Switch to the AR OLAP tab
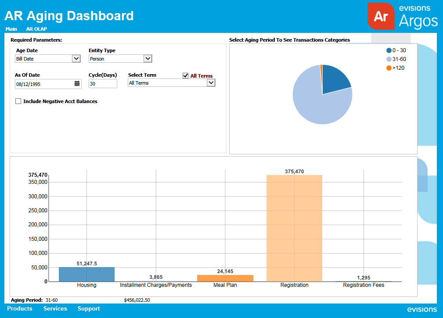 (36, 29)
